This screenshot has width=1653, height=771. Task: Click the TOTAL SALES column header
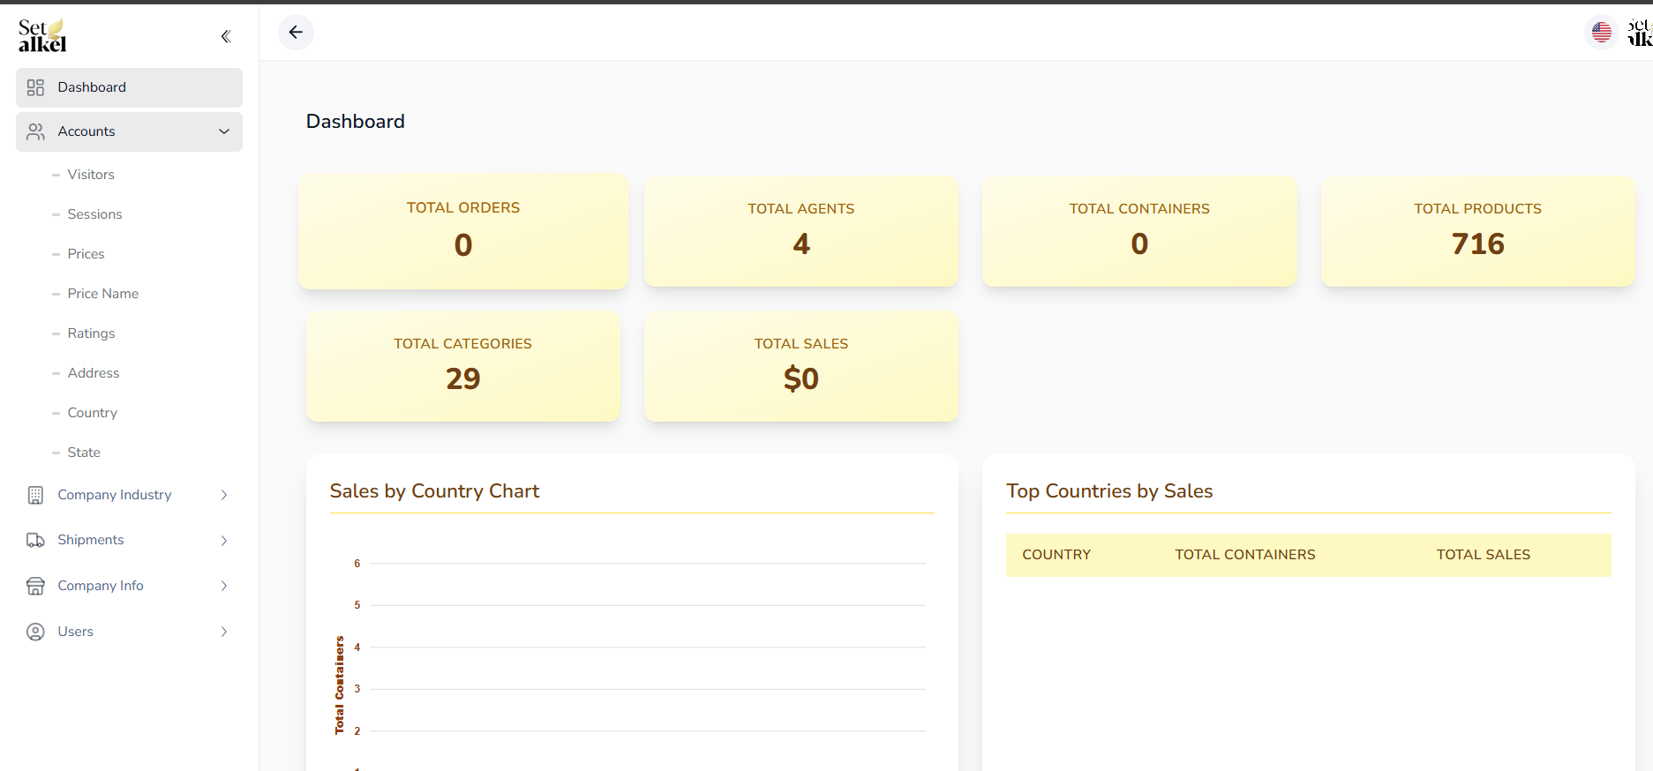[1484, 555]
